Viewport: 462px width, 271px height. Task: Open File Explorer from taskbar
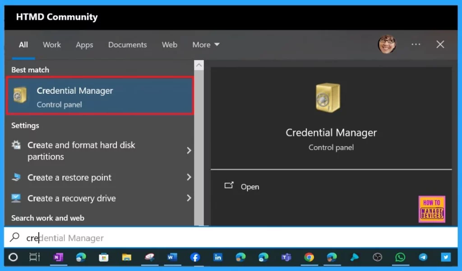126,257
